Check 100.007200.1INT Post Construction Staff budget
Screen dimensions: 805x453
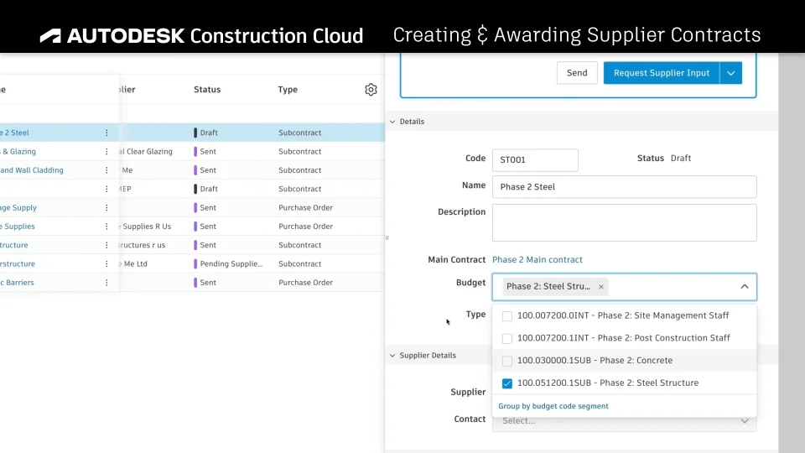(507, 338)
